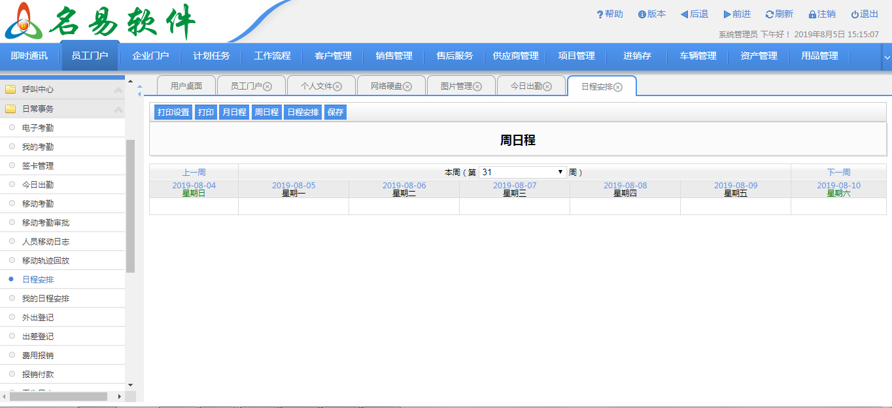
Task: Go forward using the 前进 icon
Action: [726, 13]
